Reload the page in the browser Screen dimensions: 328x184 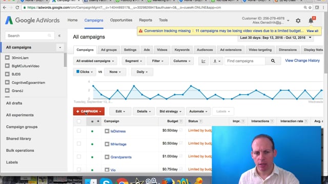pos(17,8)
